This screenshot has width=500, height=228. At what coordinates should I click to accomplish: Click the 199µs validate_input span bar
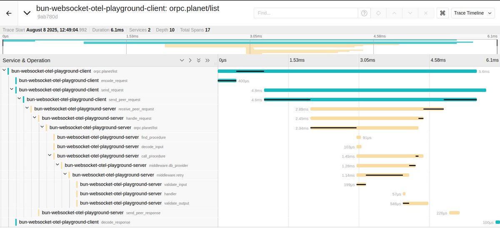coord(361,184)
